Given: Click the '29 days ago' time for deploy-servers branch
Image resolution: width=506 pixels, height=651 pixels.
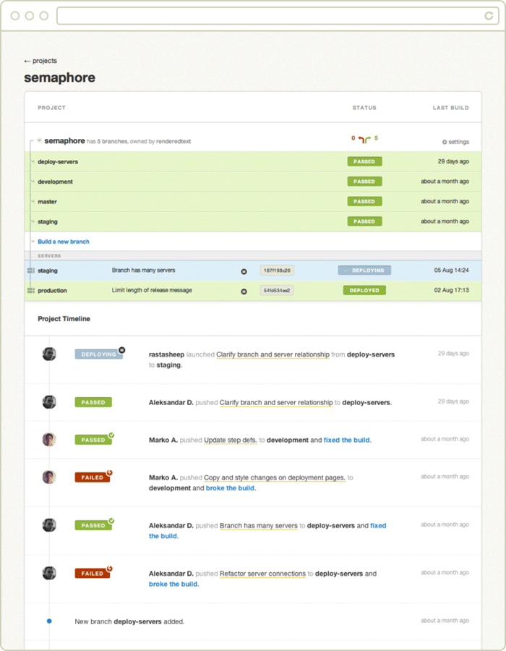Looking at the screenshot, I should pos(453,161).
